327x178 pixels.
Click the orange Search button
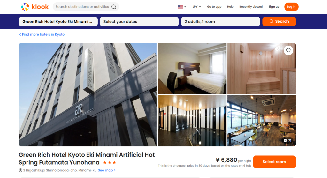279,21
